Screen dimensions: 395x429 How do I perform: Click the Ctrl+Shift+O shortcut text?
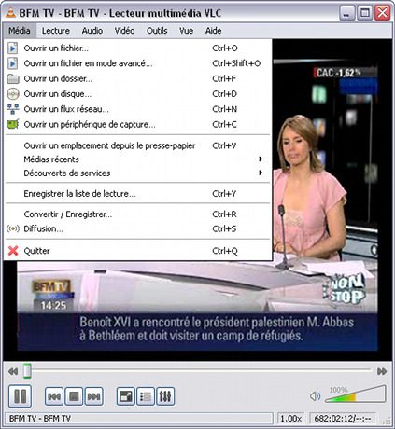click(236, 63)
